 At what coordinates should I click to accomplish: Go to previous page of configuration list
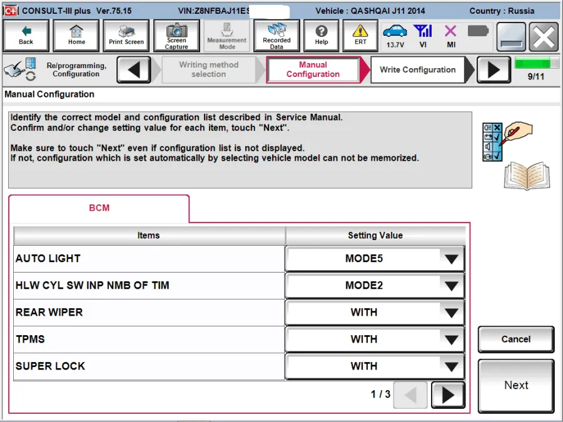pyautogui.click(x=410, y=394)
